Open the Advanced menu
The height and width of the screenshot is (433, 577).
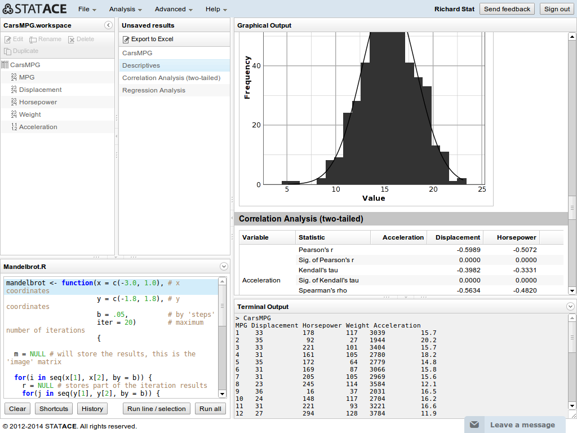(x=174, y=9)
